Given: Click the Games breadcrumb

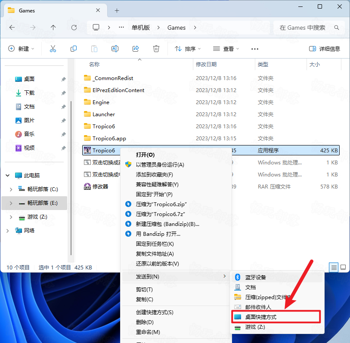Looking at the screenshot, I should point(177,28).
